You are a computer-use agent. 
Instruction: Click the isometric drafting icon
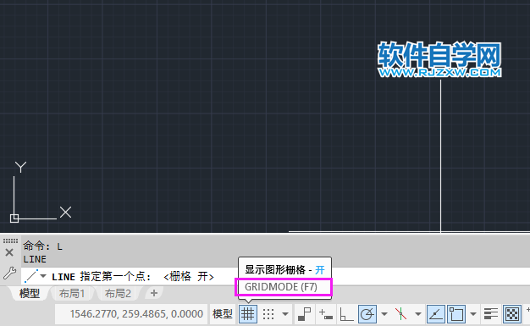(400, 314)
